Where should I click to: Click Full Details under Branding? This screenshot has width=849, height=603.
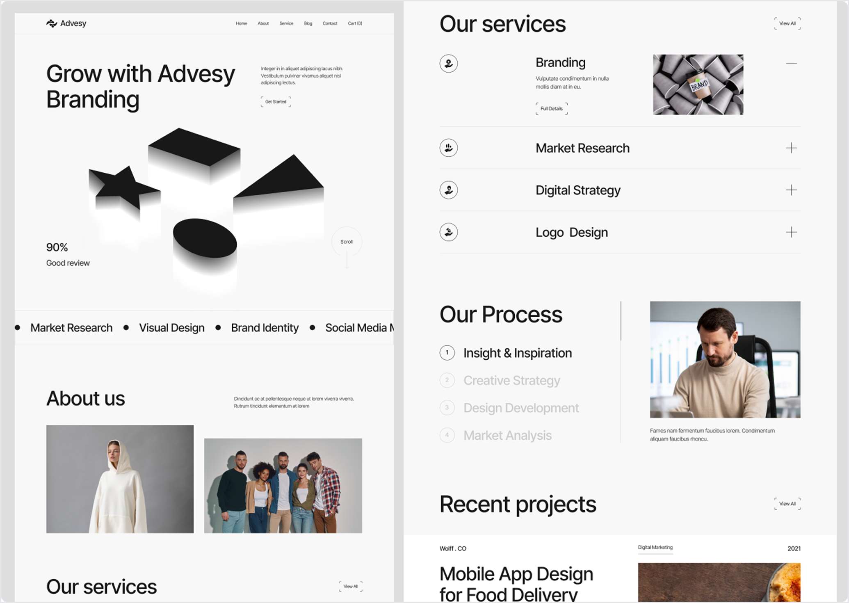552,109
